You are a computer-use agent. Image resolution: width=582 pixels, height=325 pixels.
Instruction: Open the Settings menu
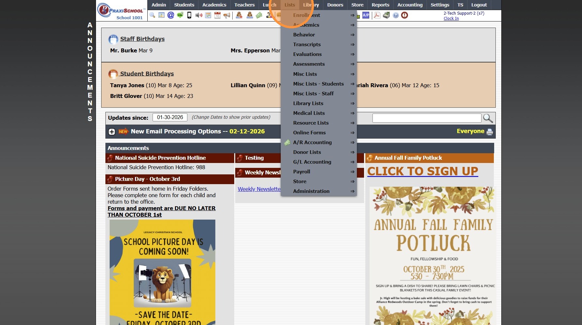tap(440, 5)
